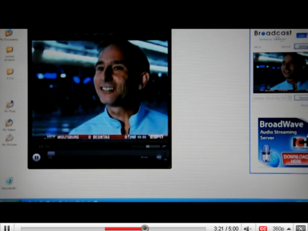The image size is (308, 231).
Task: Click the BroadWave Audio Streaming Server ad title
Action: (281, 131)
